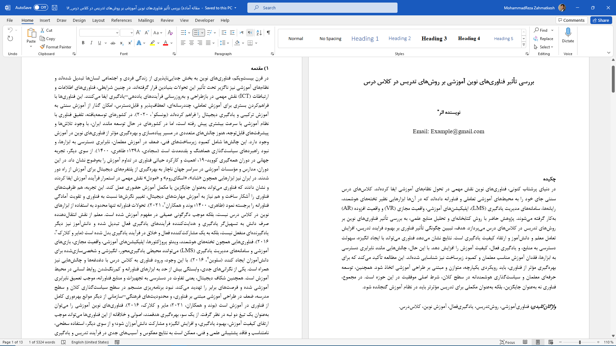Screen dimensions: 616x346
Task: Center align the paragraph
Action: point(192,43)
